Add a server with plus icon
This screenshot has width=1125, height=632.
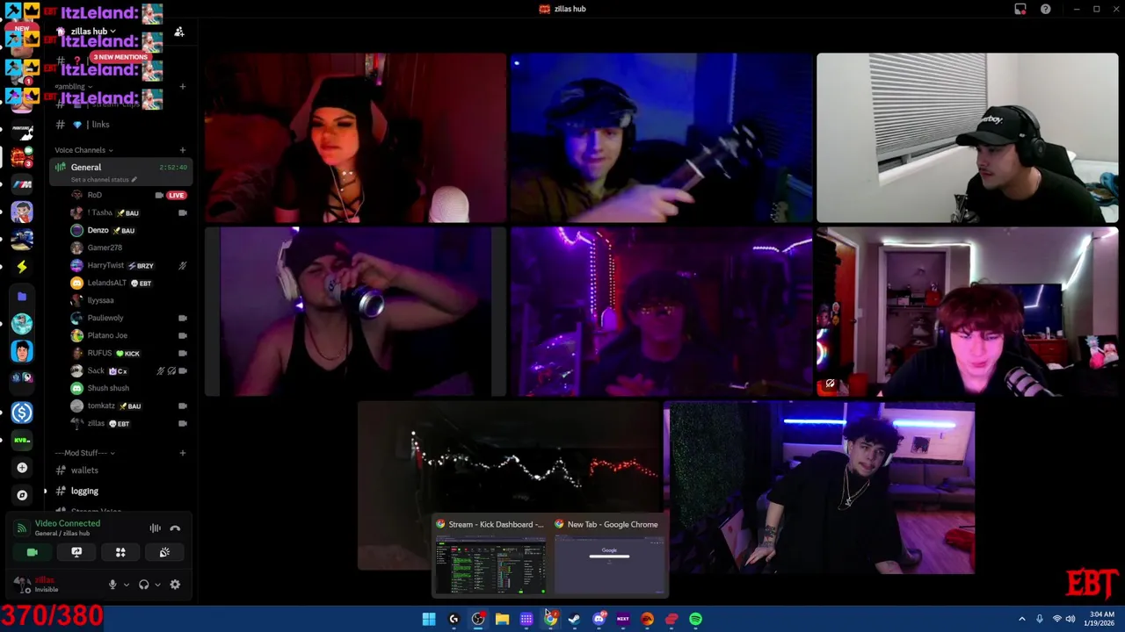pyautogui.click(x=22, y=468)
